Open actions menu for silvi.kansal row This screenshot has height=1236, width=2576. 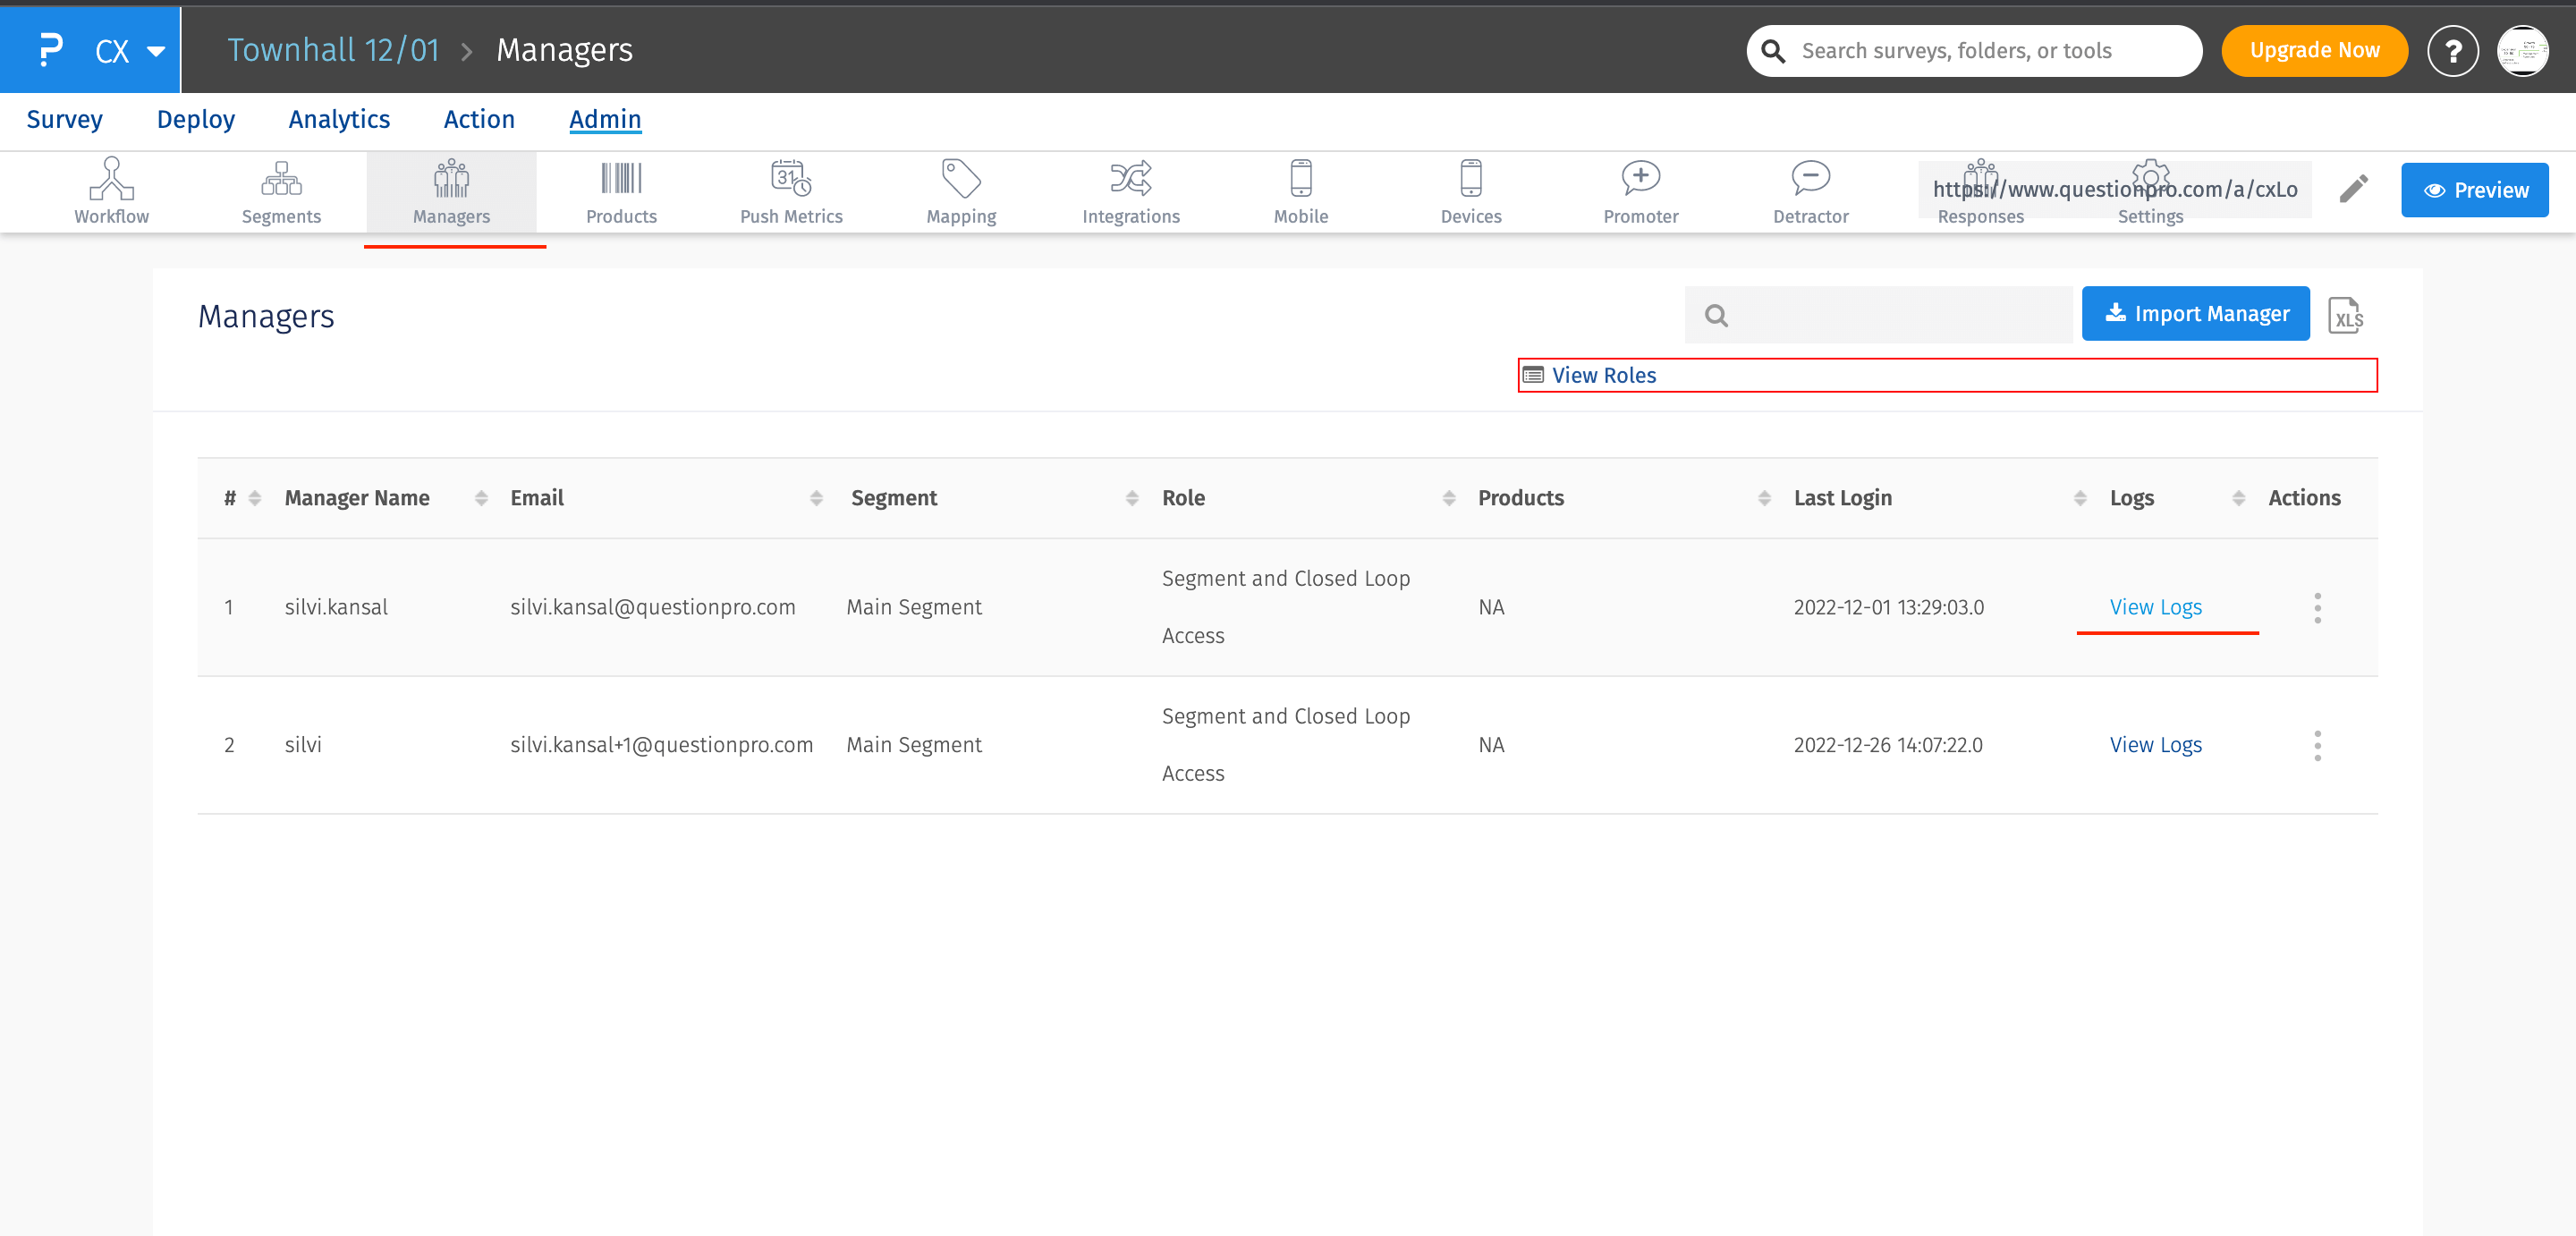(x=2317, y=608)
